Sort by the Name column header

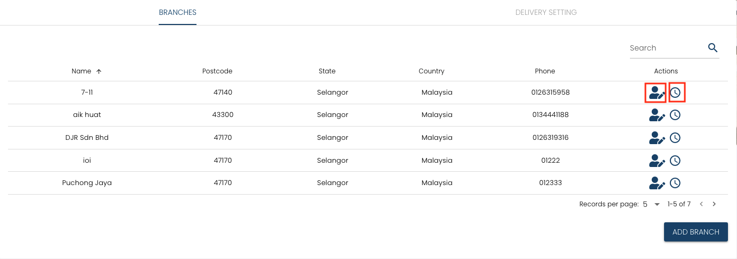point(81,71)
